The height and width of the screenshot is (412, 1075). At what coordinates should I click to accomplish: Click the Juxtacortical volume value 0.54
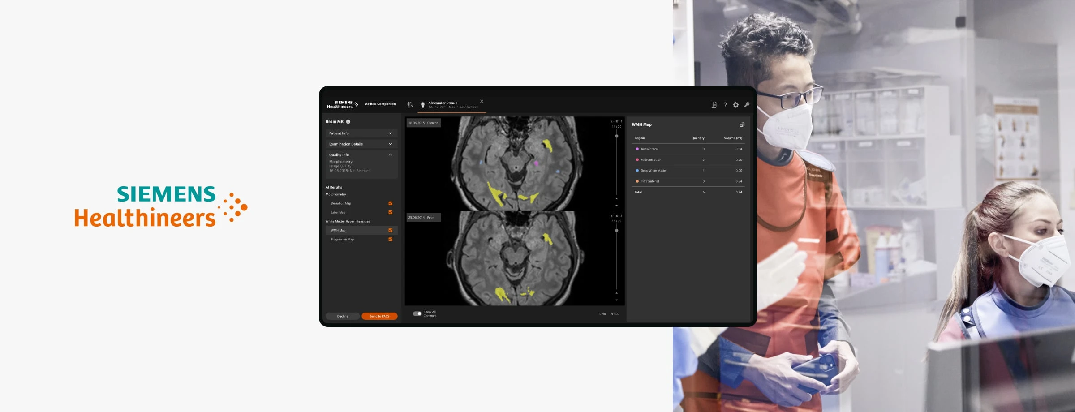coord(739,149)
